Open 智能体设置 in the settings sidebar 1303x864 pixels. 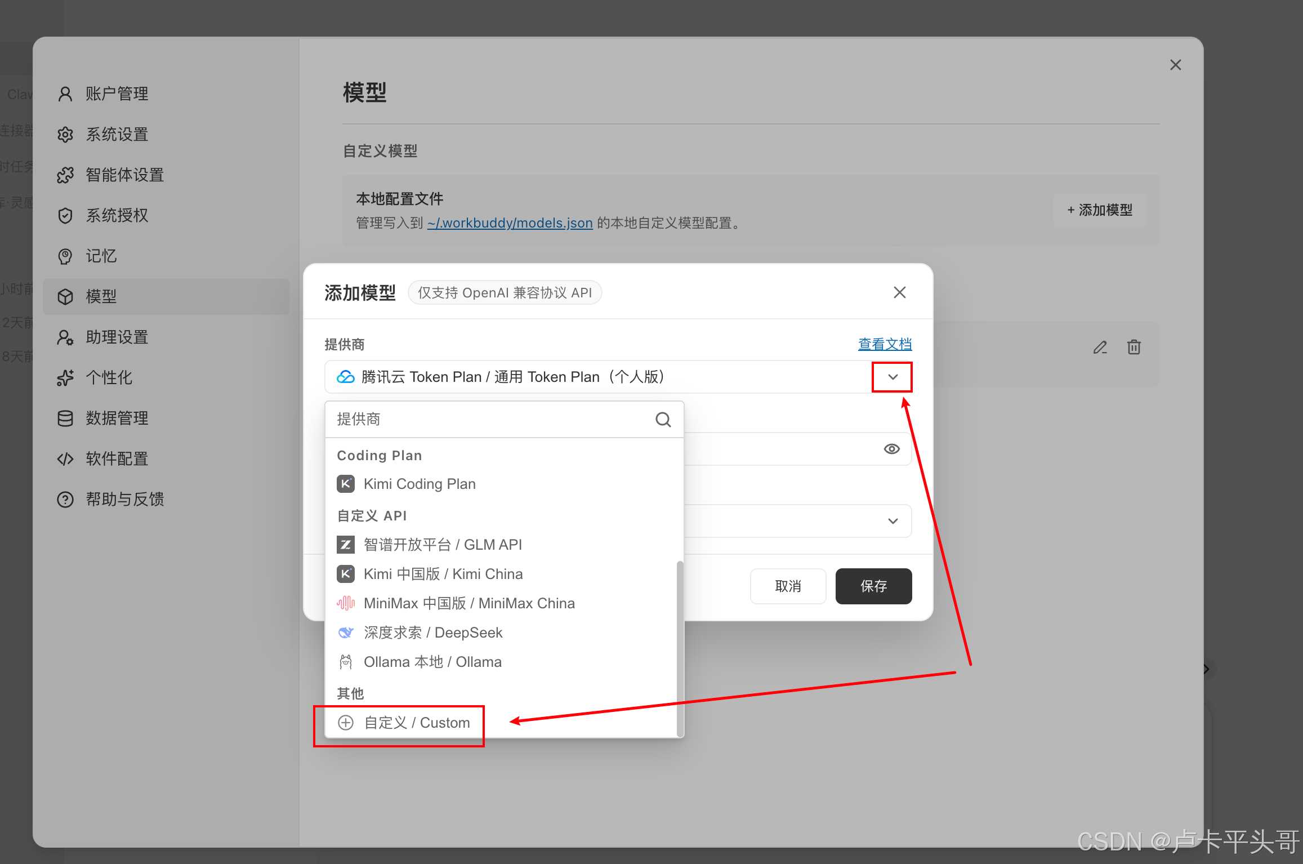[x=166, y=175]
